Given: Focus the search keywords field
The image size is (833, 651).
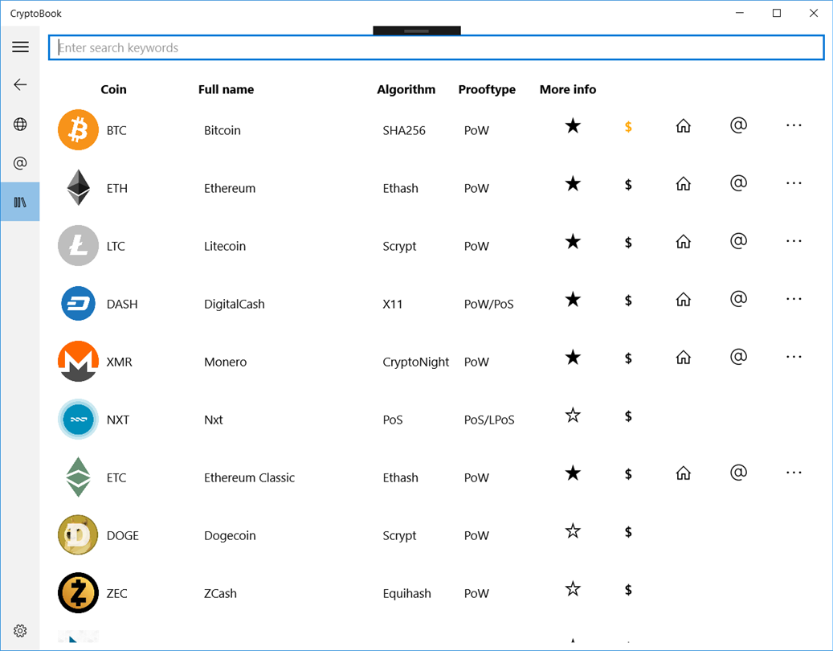Looking at the screenshot, I should (436, 48).
